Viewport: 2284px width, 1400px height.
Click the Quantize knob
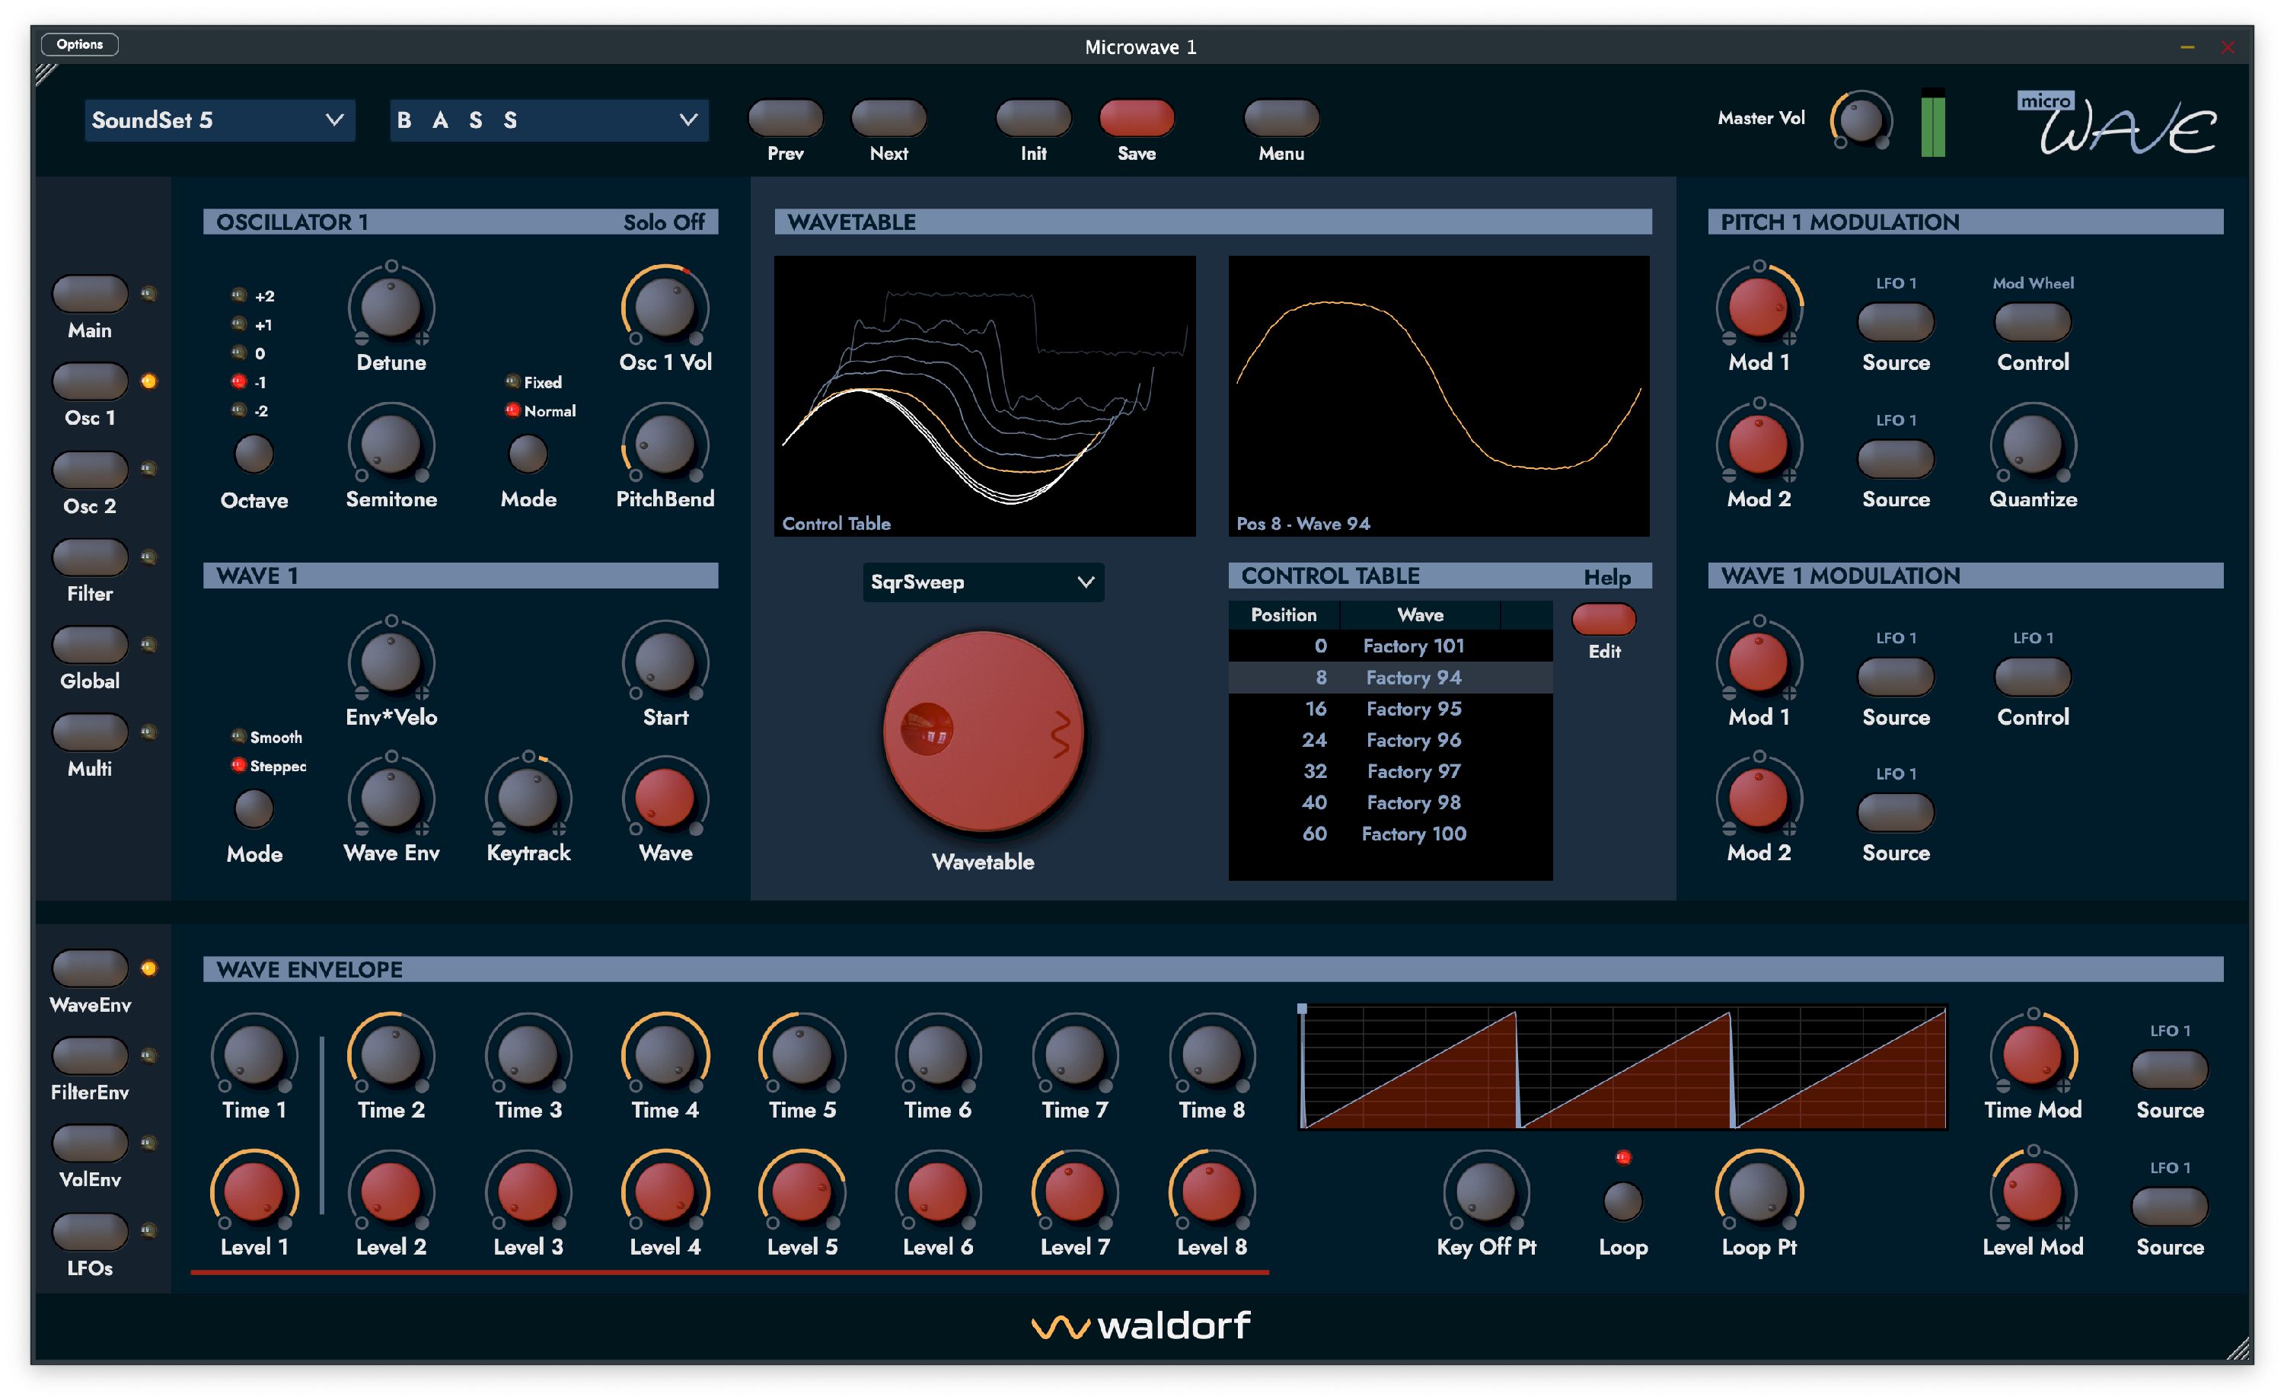coord(2033,445)
